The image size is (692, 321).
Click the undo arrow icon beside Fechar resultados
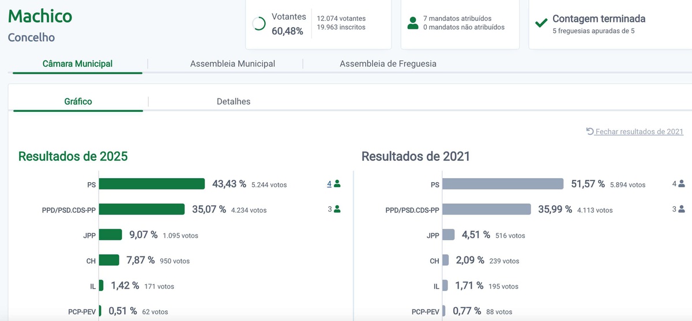tap(590, 131)
